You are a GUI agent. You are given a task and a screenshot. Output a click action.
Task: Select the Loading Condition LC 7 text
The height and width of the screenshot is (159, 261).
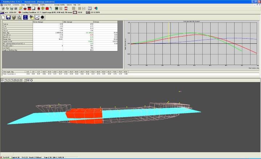click(47, 12)
